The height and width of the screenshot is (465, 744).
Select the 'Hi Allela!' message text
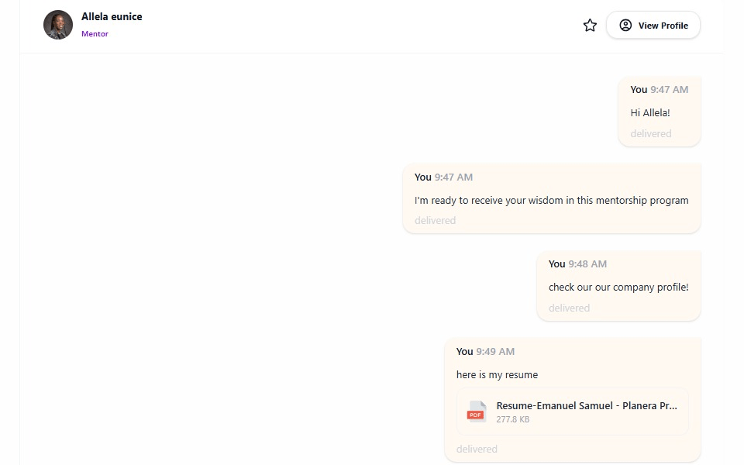click(650, 113)
